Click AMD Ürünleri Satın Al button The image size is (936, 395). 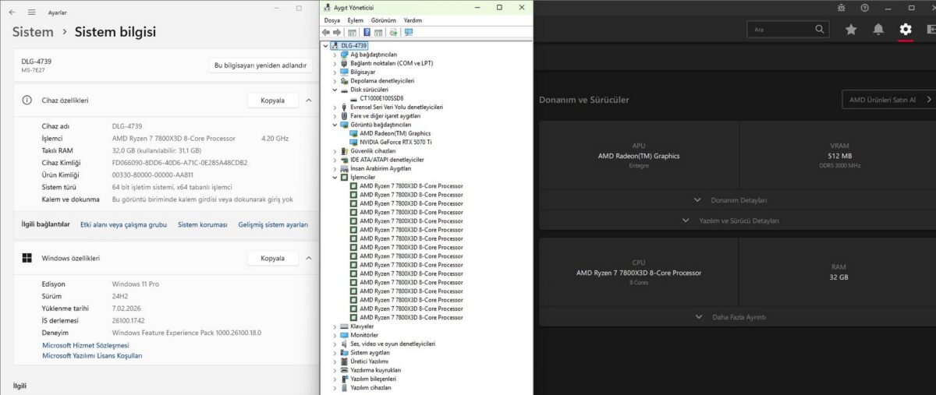pyautogui.click(x=888, y=100)
